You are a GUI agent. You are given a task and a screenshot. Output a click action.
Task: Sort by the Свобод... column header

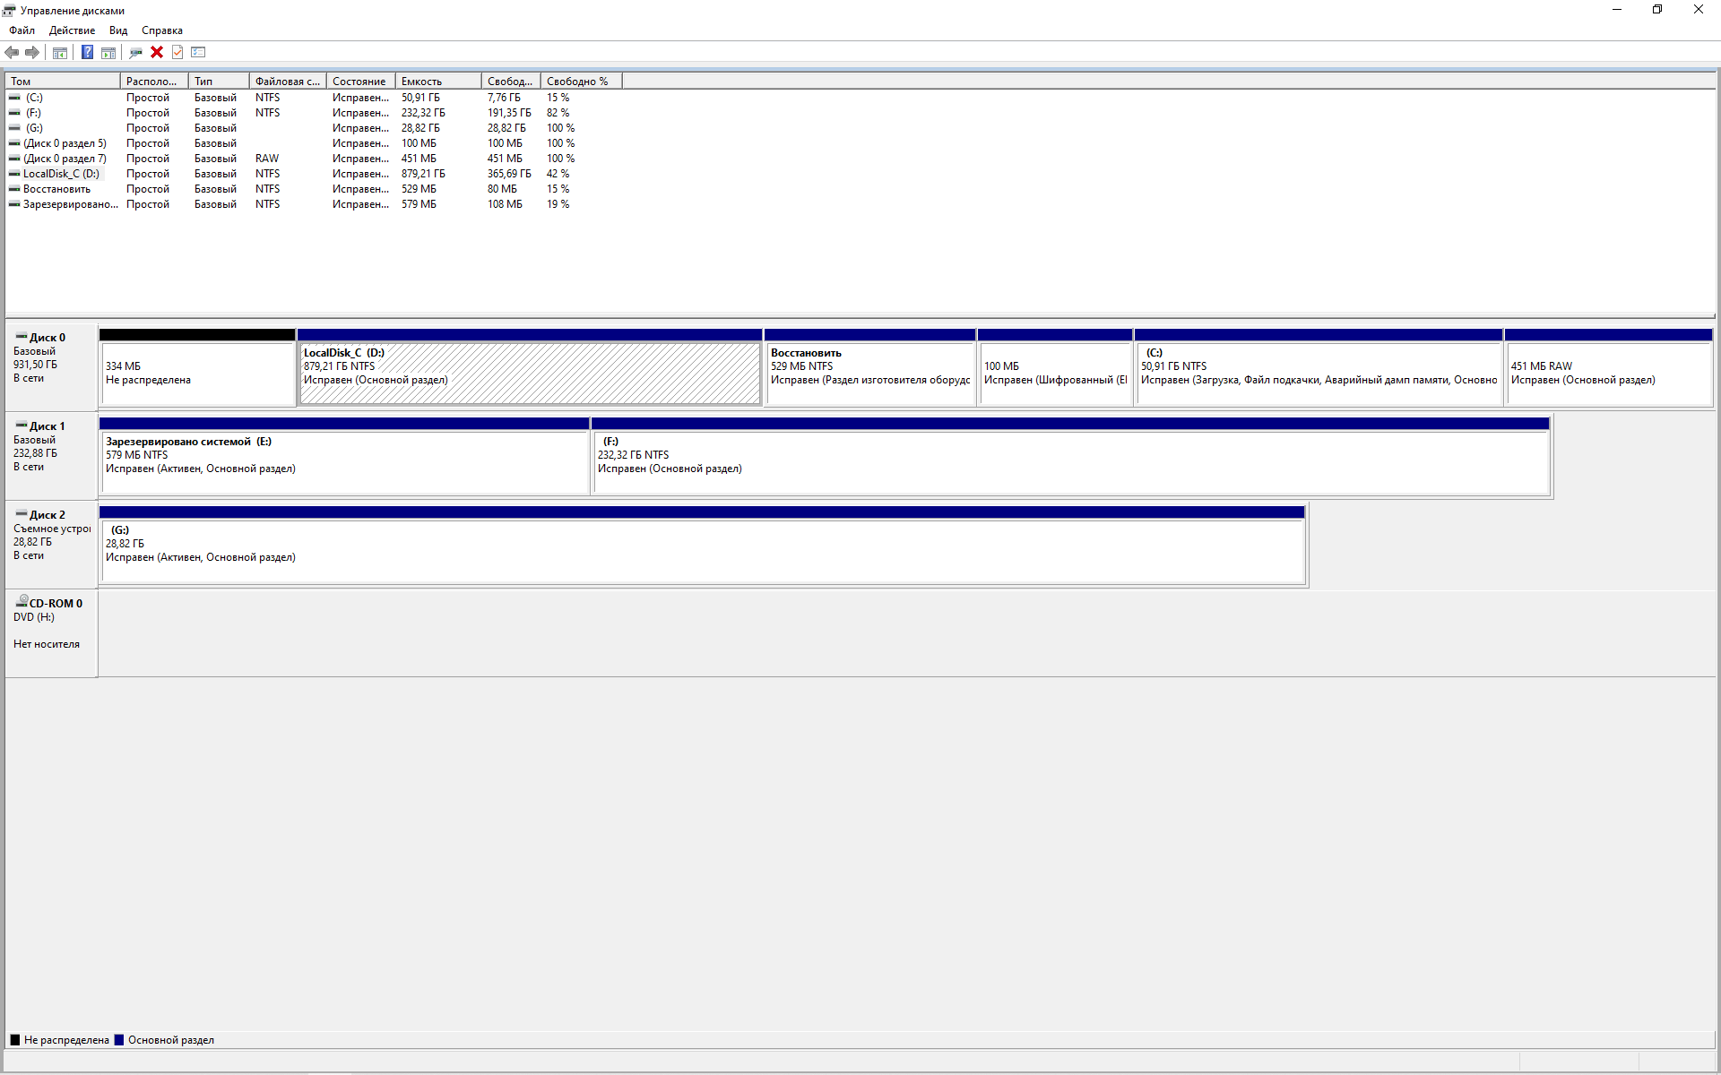pos(511,82)
